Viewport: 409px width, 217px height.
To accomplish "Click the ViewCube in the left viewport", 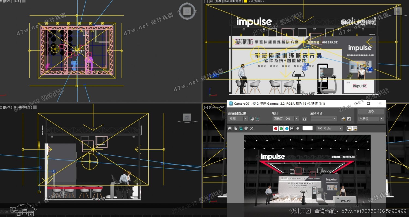I will (x=187, y=117).
